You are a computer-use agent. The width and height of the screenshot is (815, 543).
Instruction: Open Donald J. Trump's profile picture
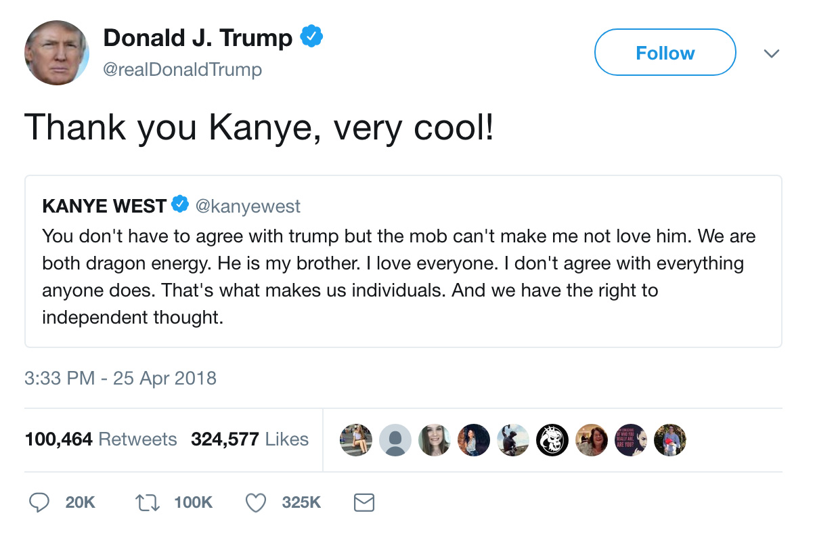click(57, 53)
